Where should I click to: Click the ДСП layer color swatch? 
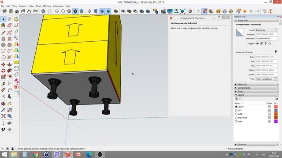coord(276,110)
